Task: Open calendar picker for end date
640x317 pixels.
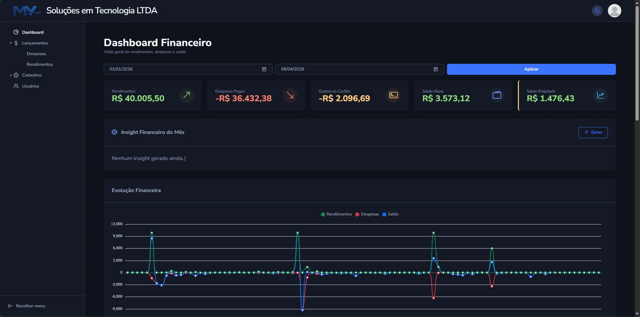Action: click(x=436, y=69)
